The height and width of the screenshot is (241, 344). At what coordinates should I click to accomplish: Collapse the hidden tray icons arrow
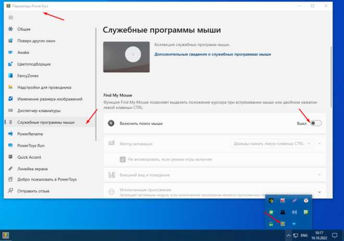pyautogui.click(x=288, y=235)
